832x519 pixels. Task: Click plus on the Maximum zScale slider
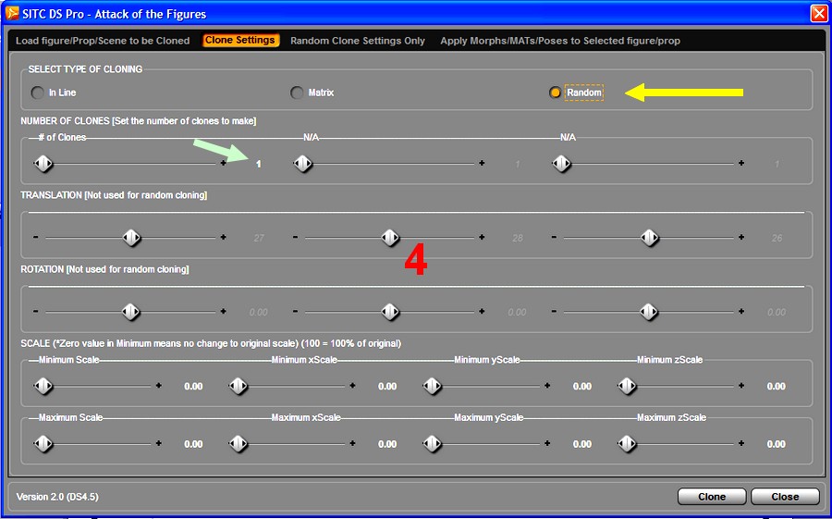741,443
